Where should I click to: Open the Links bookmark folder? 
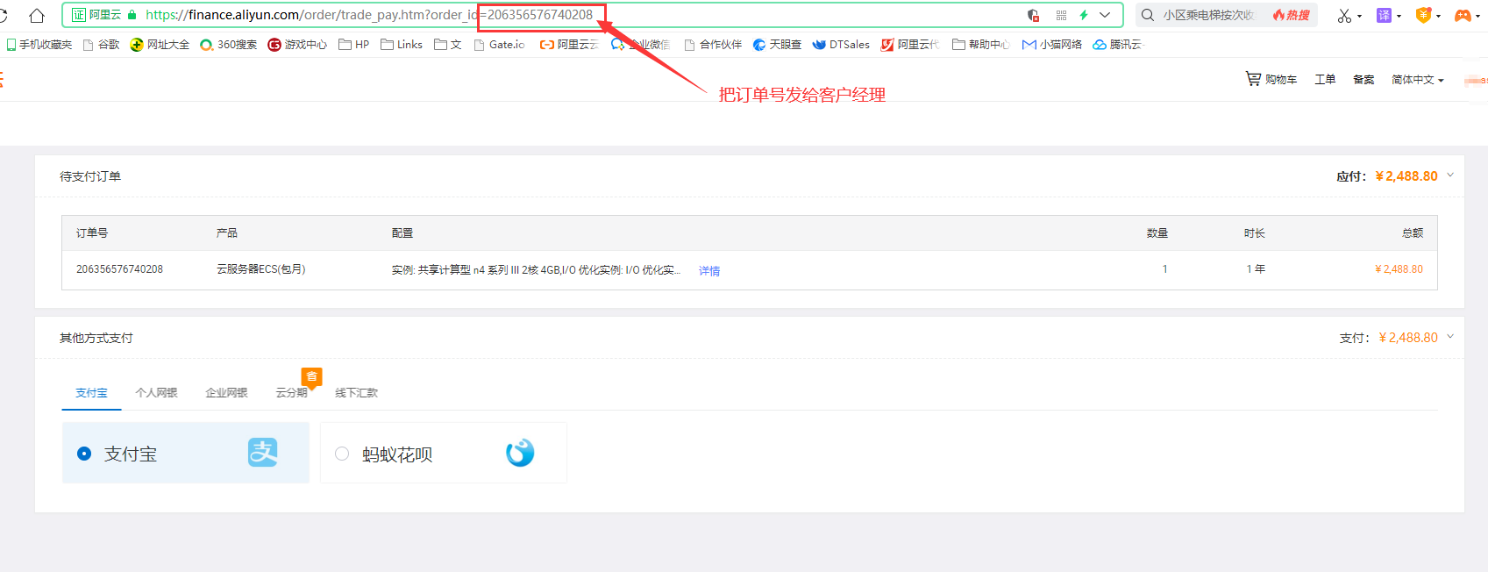pos(402,45)
